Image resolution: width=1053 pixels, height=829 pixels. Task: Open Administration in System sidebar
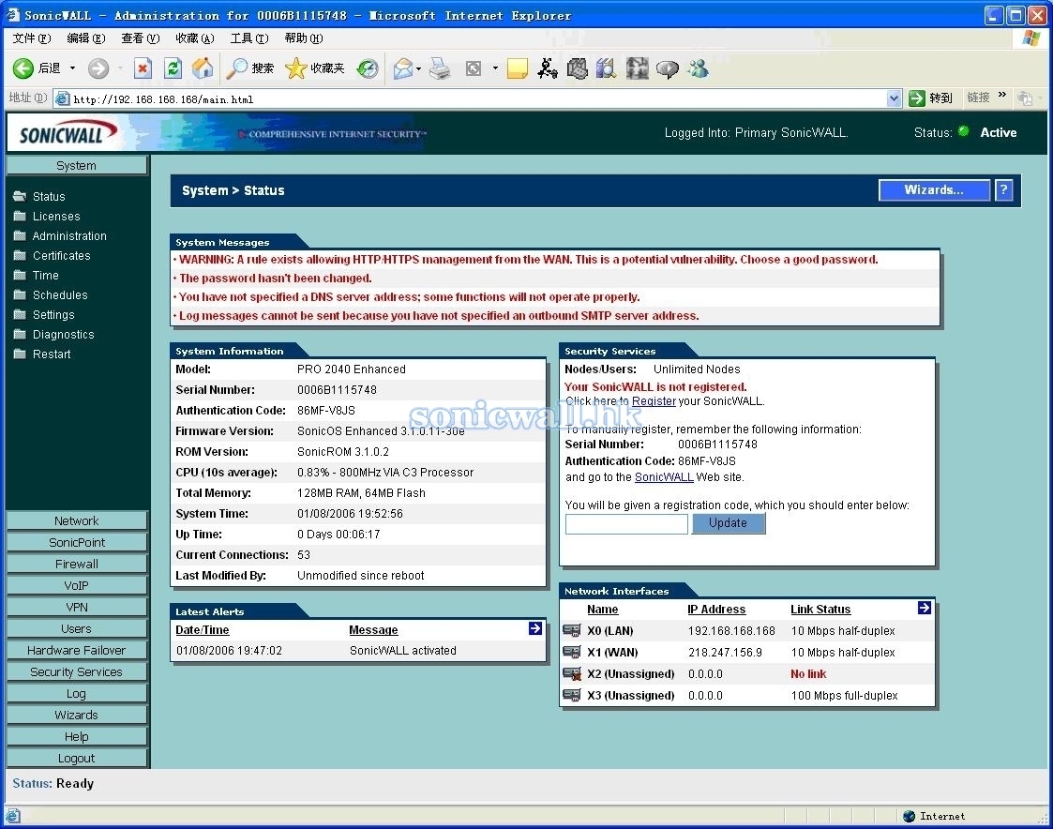[x=69, y=235]
